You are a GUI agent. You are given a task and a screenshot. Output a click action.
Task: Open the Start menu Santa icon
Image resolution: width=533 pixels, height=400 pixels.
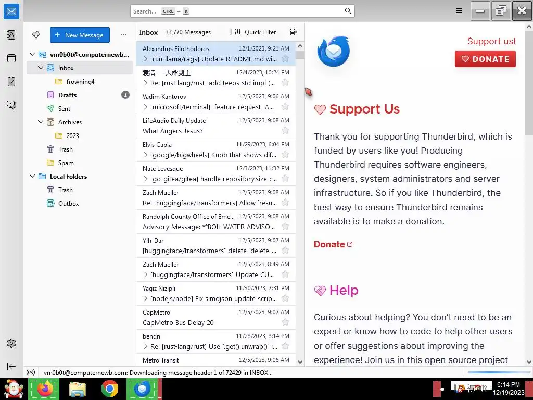pos(14,389)
